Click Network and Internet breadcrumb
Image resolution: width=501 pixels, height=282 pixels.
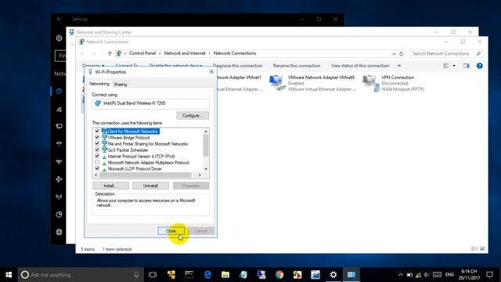185,53
